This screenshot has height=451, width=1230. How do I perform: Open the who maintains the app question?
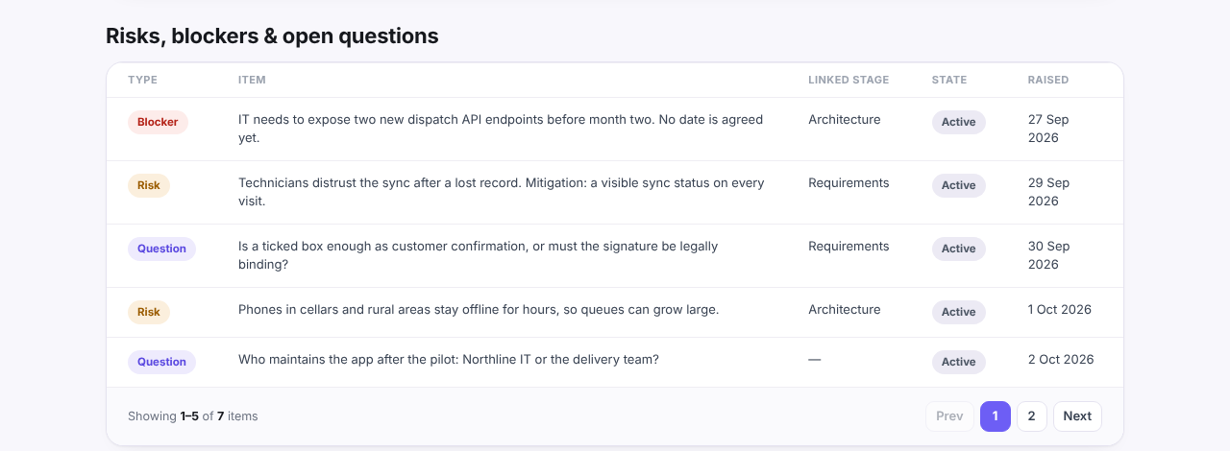[x=449, y=359]
